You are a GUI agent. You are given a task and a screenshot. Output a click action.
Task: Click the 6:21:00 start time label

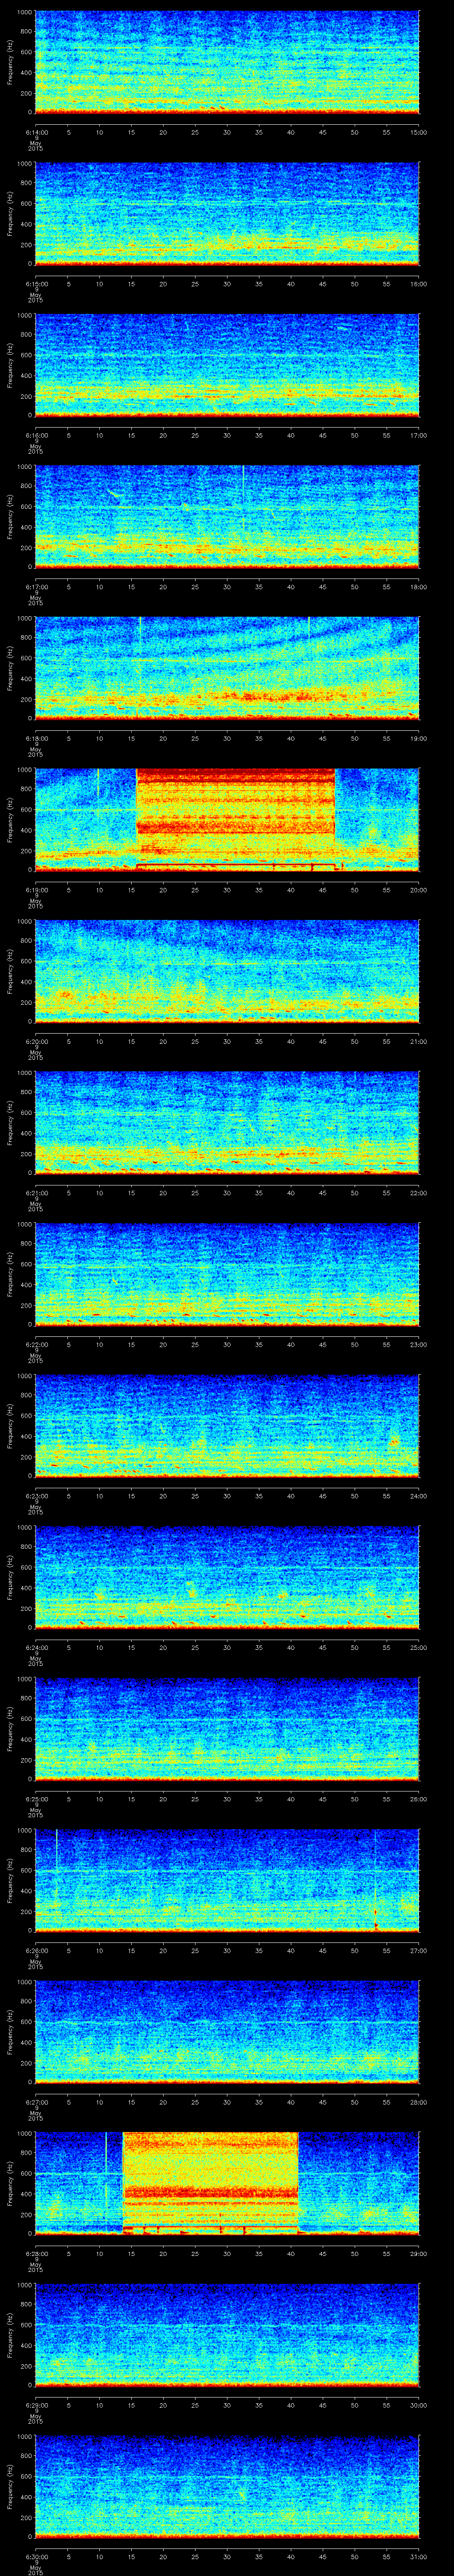36,1193
